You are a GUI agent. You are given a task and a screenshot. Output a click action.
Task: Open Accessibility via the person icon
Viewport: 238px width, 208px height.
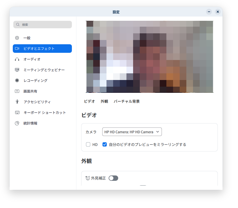click(x=17, y=102)
